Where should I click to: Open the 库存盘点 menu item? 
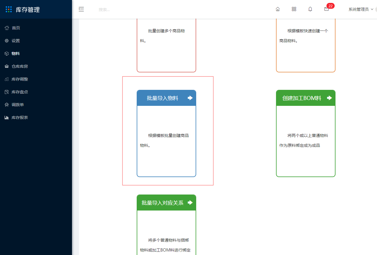(36, 92)
